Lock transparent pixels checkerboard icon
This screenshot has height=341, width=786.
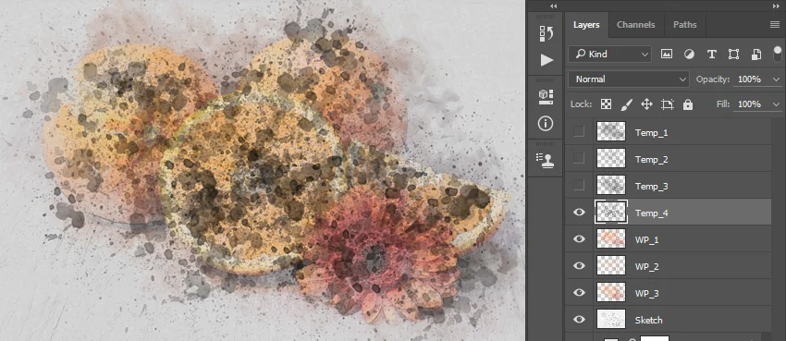tap(606, 104)
